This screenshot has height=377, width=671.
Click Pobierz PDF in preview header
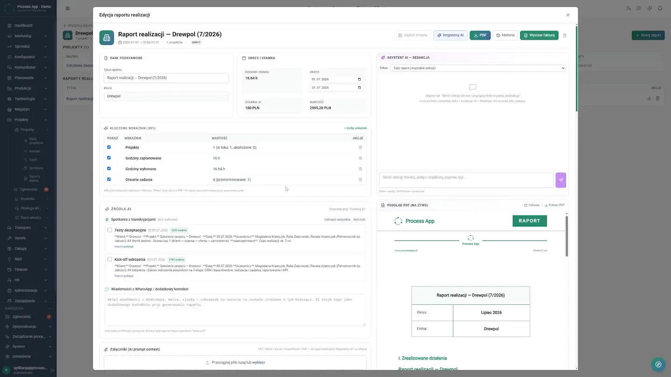pos(555,205)
